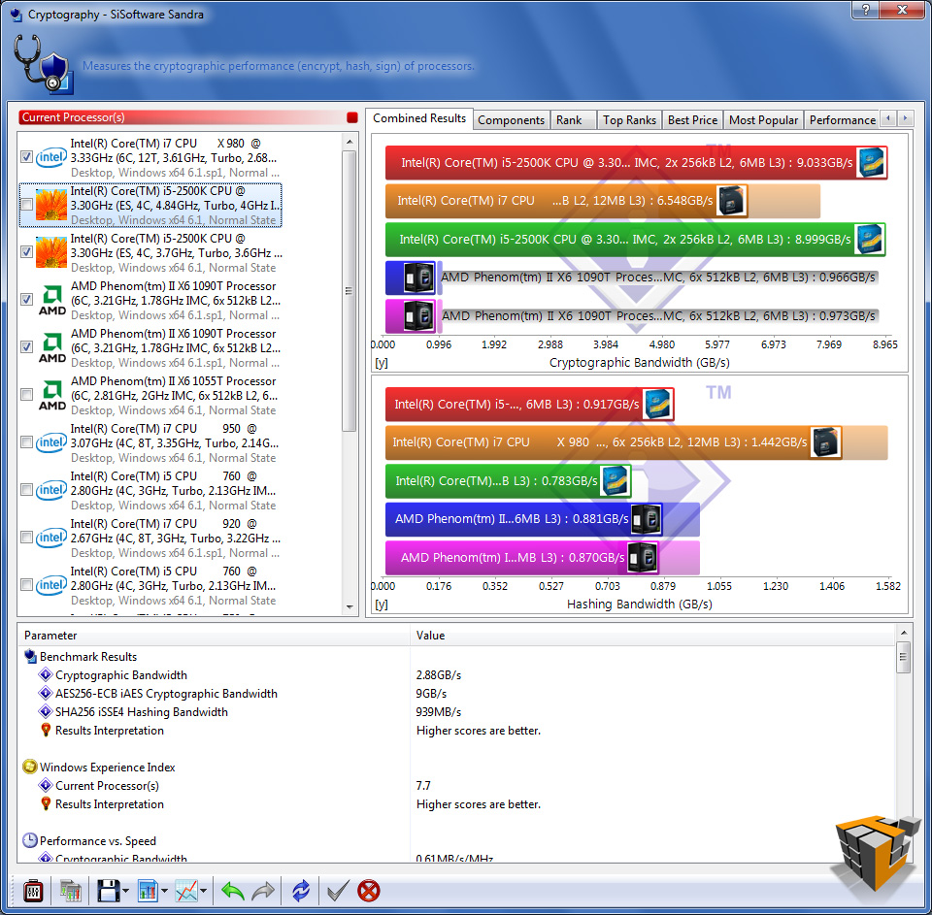
Task: Open the benchmark options sliders icon
Action: coord(33,891)
